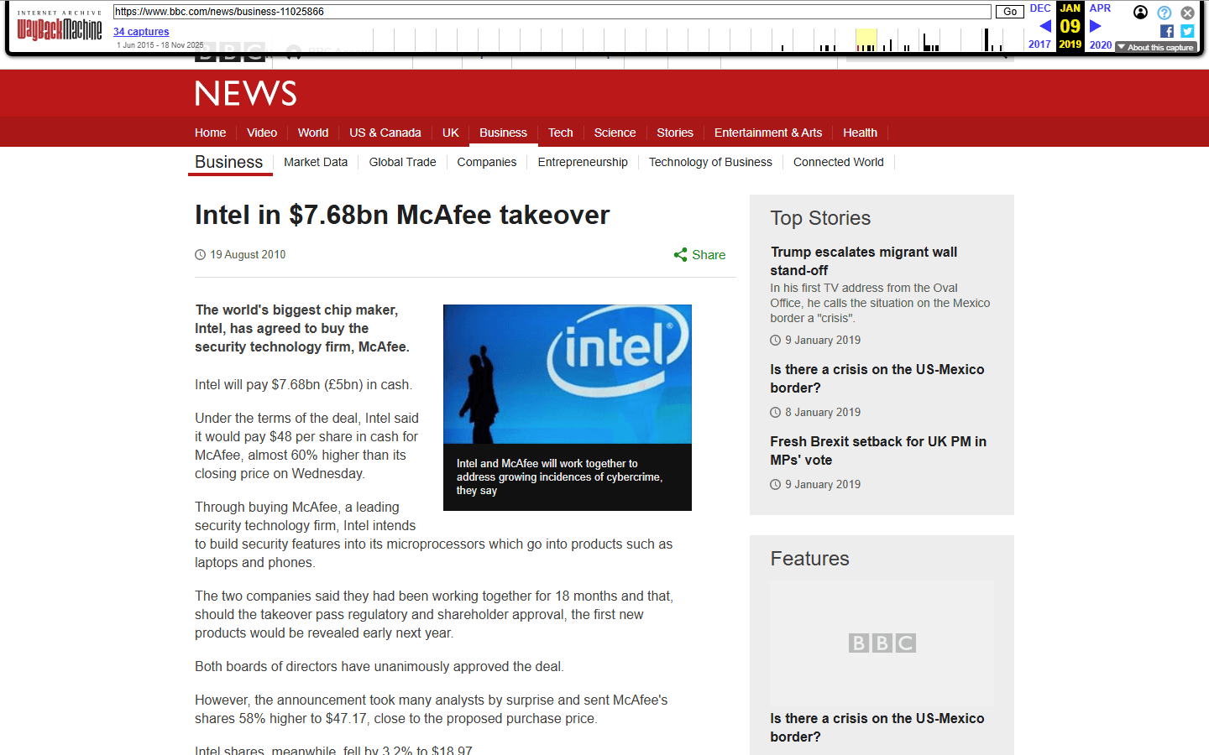Open US & Canada section
Image resolution: width=1209 pixels, height=755 pixels.
pos(385,133)
